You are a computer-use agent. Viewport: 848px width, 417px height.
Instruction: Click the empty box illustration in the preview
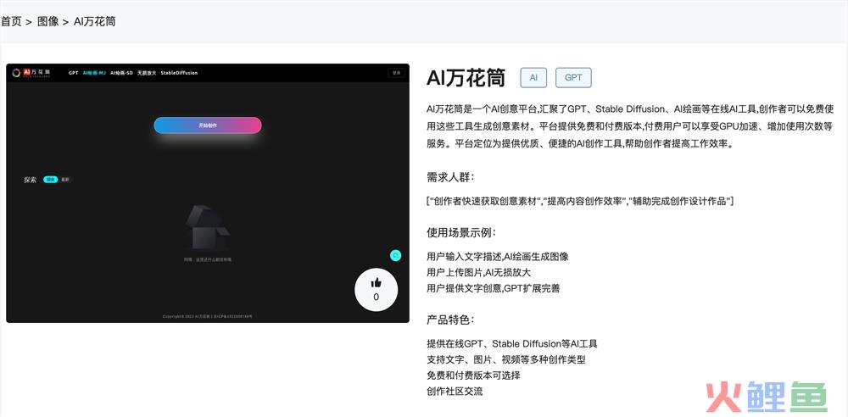(208, 227)
